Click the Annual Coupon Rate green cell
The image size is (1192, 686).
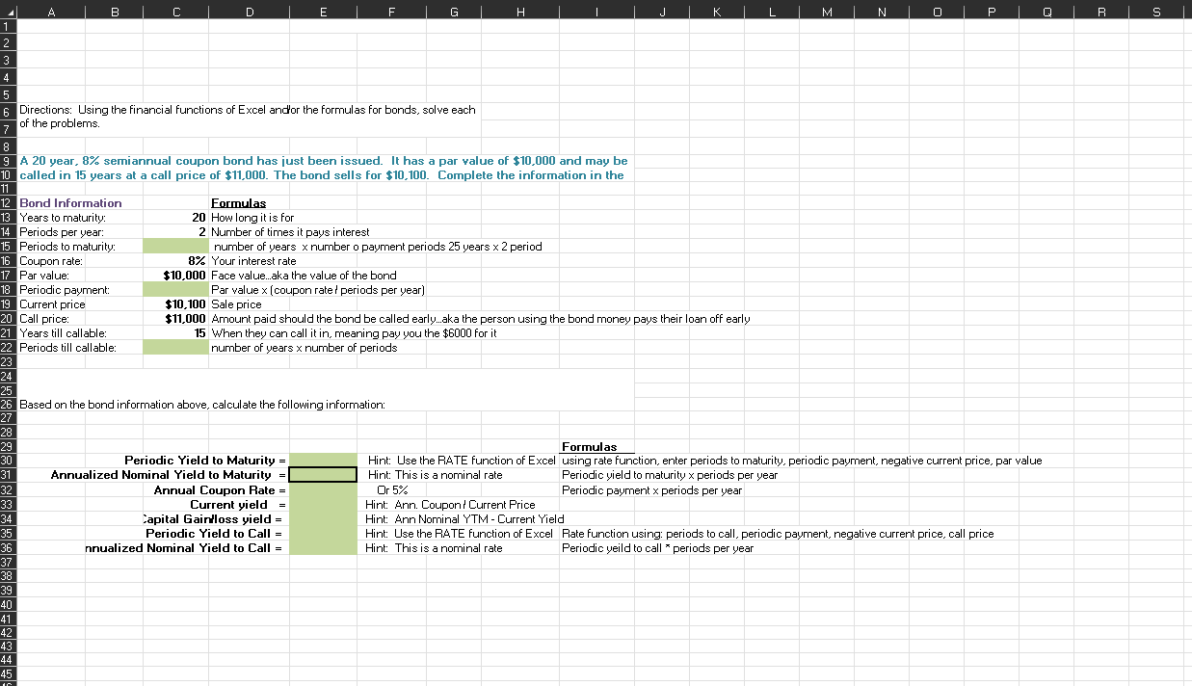pos(323,489)
